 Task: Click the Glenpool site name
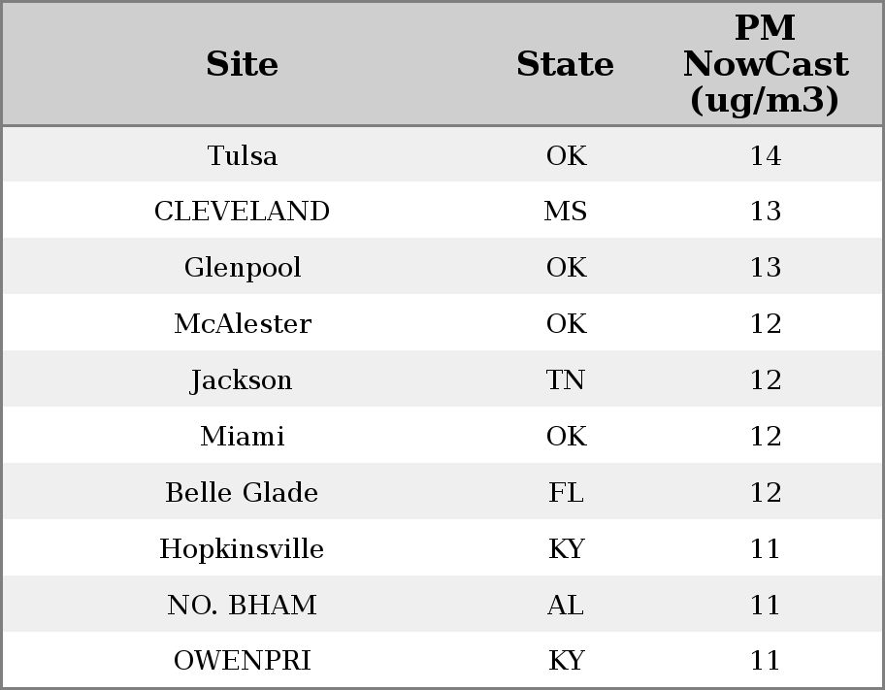pyautogui.click(x=243, y=268)
